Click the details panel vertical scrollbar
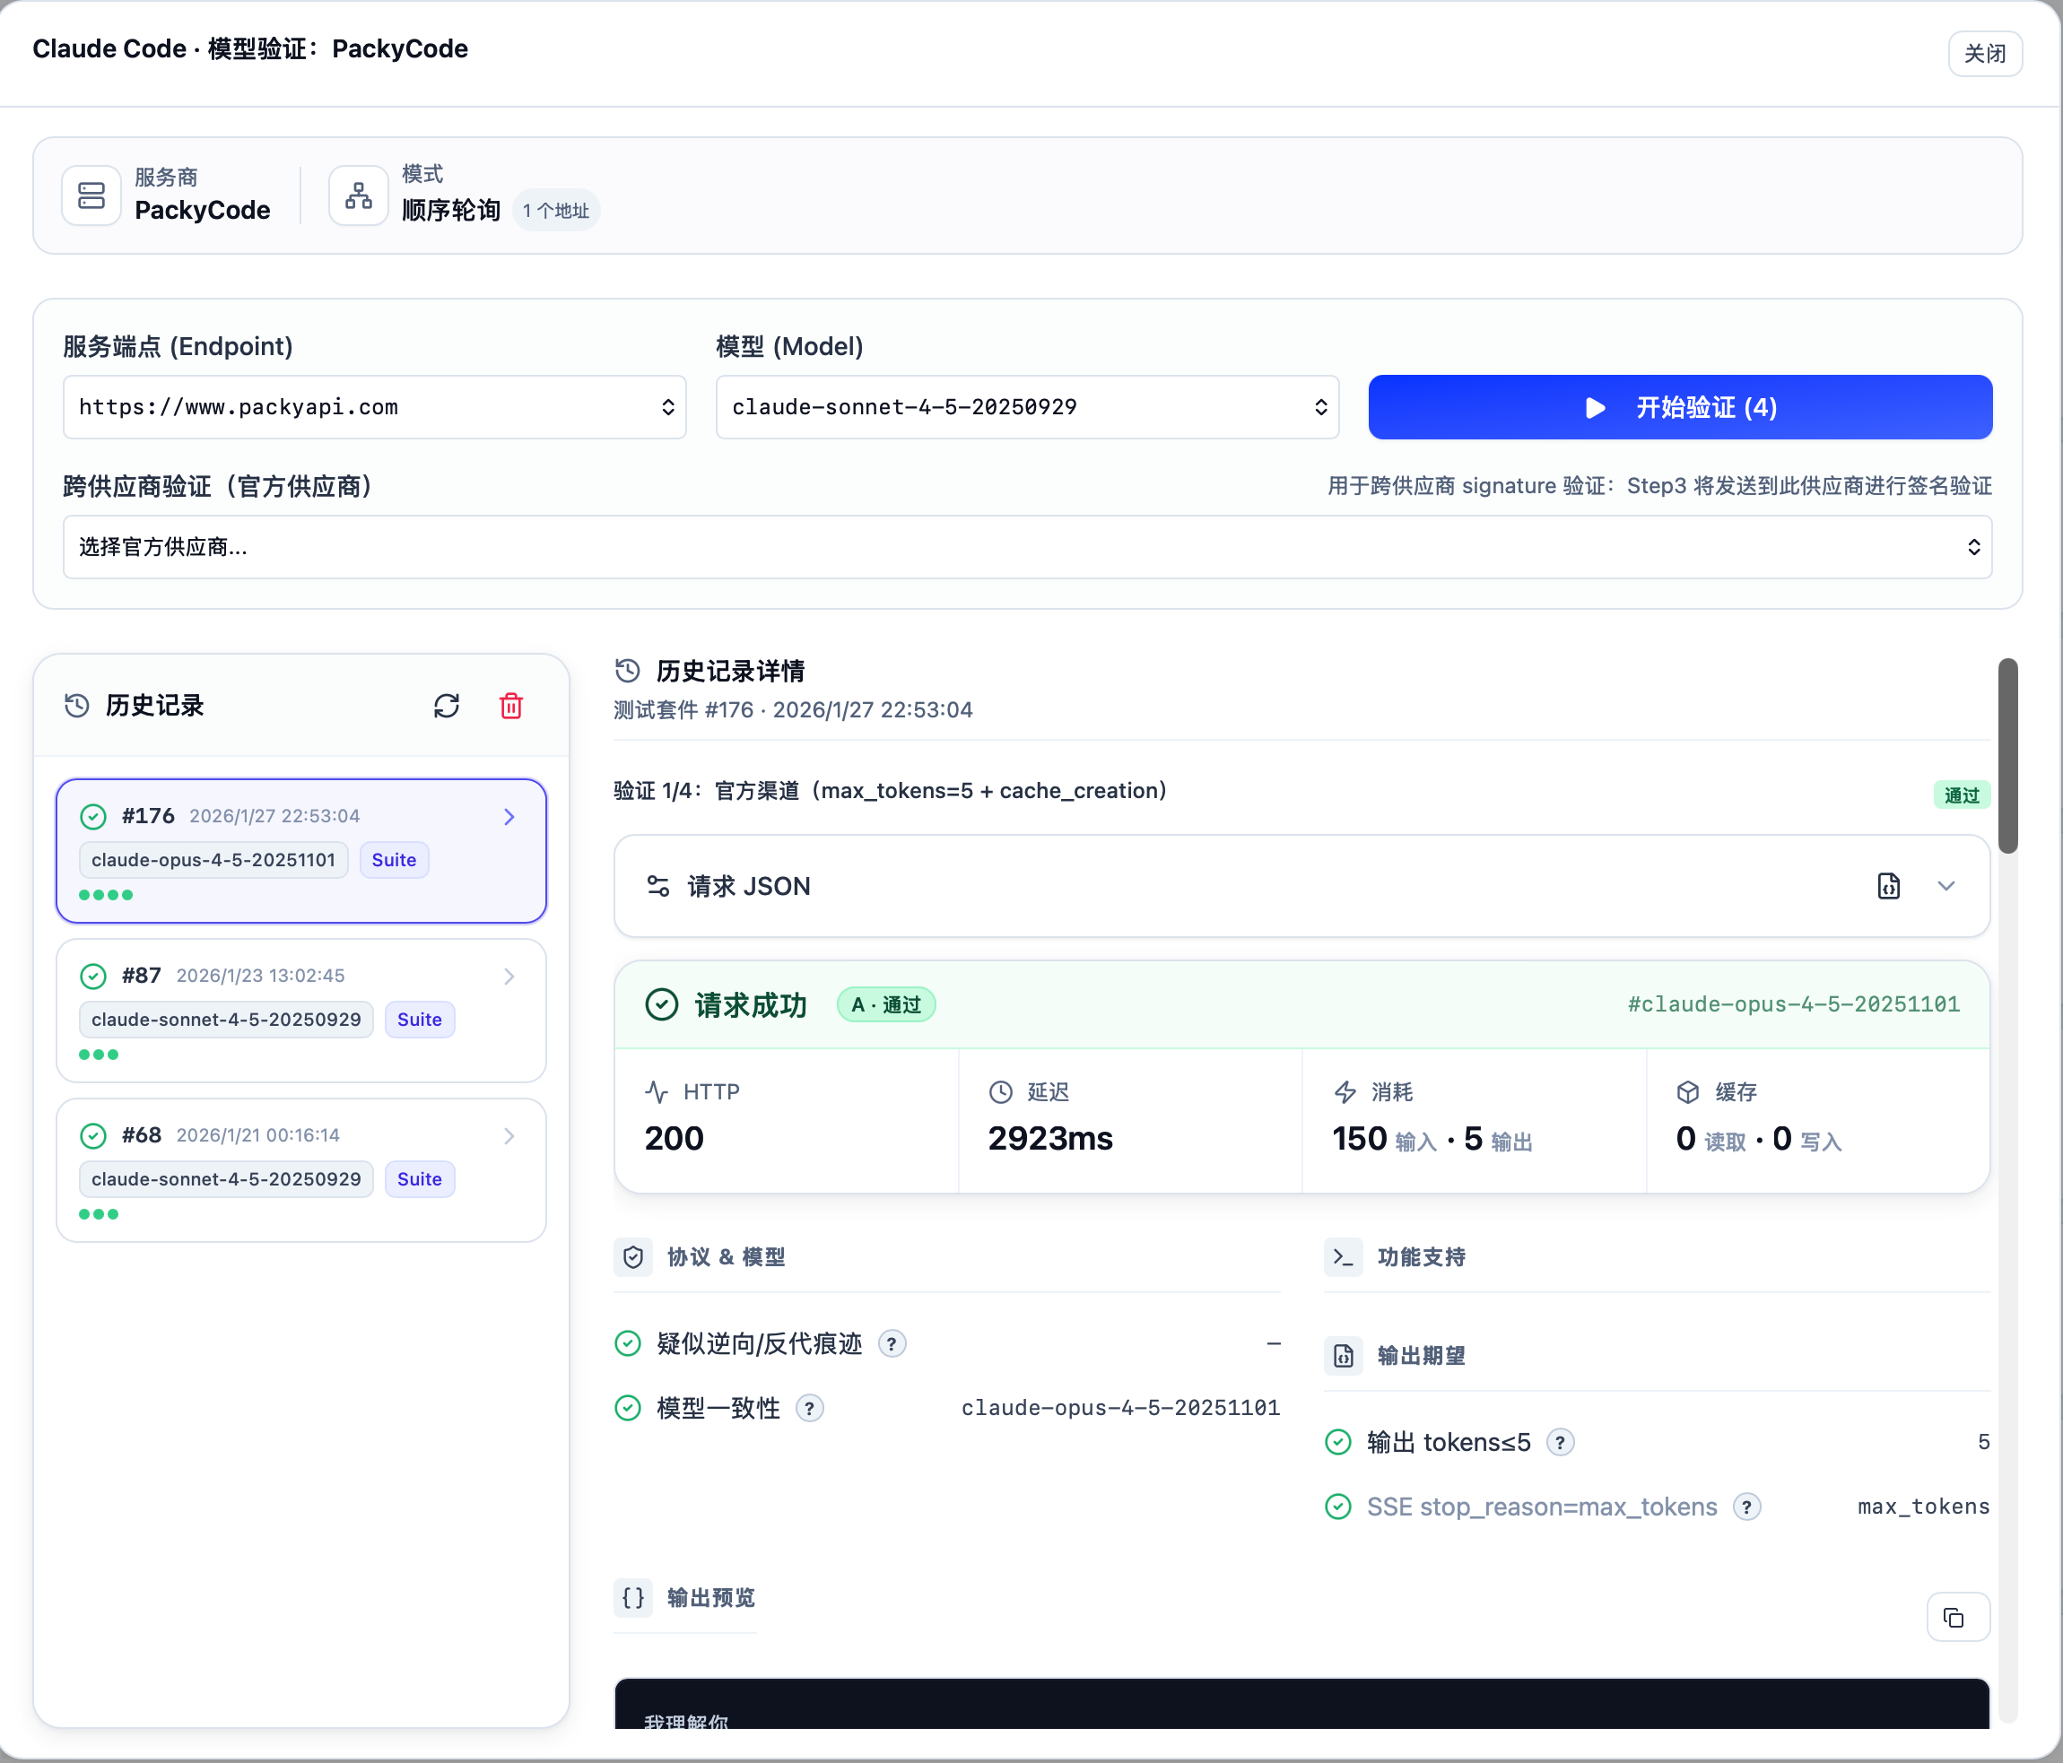Image resolution: width=2063 pixels, height=1763 pixels. click(2008, 756)
